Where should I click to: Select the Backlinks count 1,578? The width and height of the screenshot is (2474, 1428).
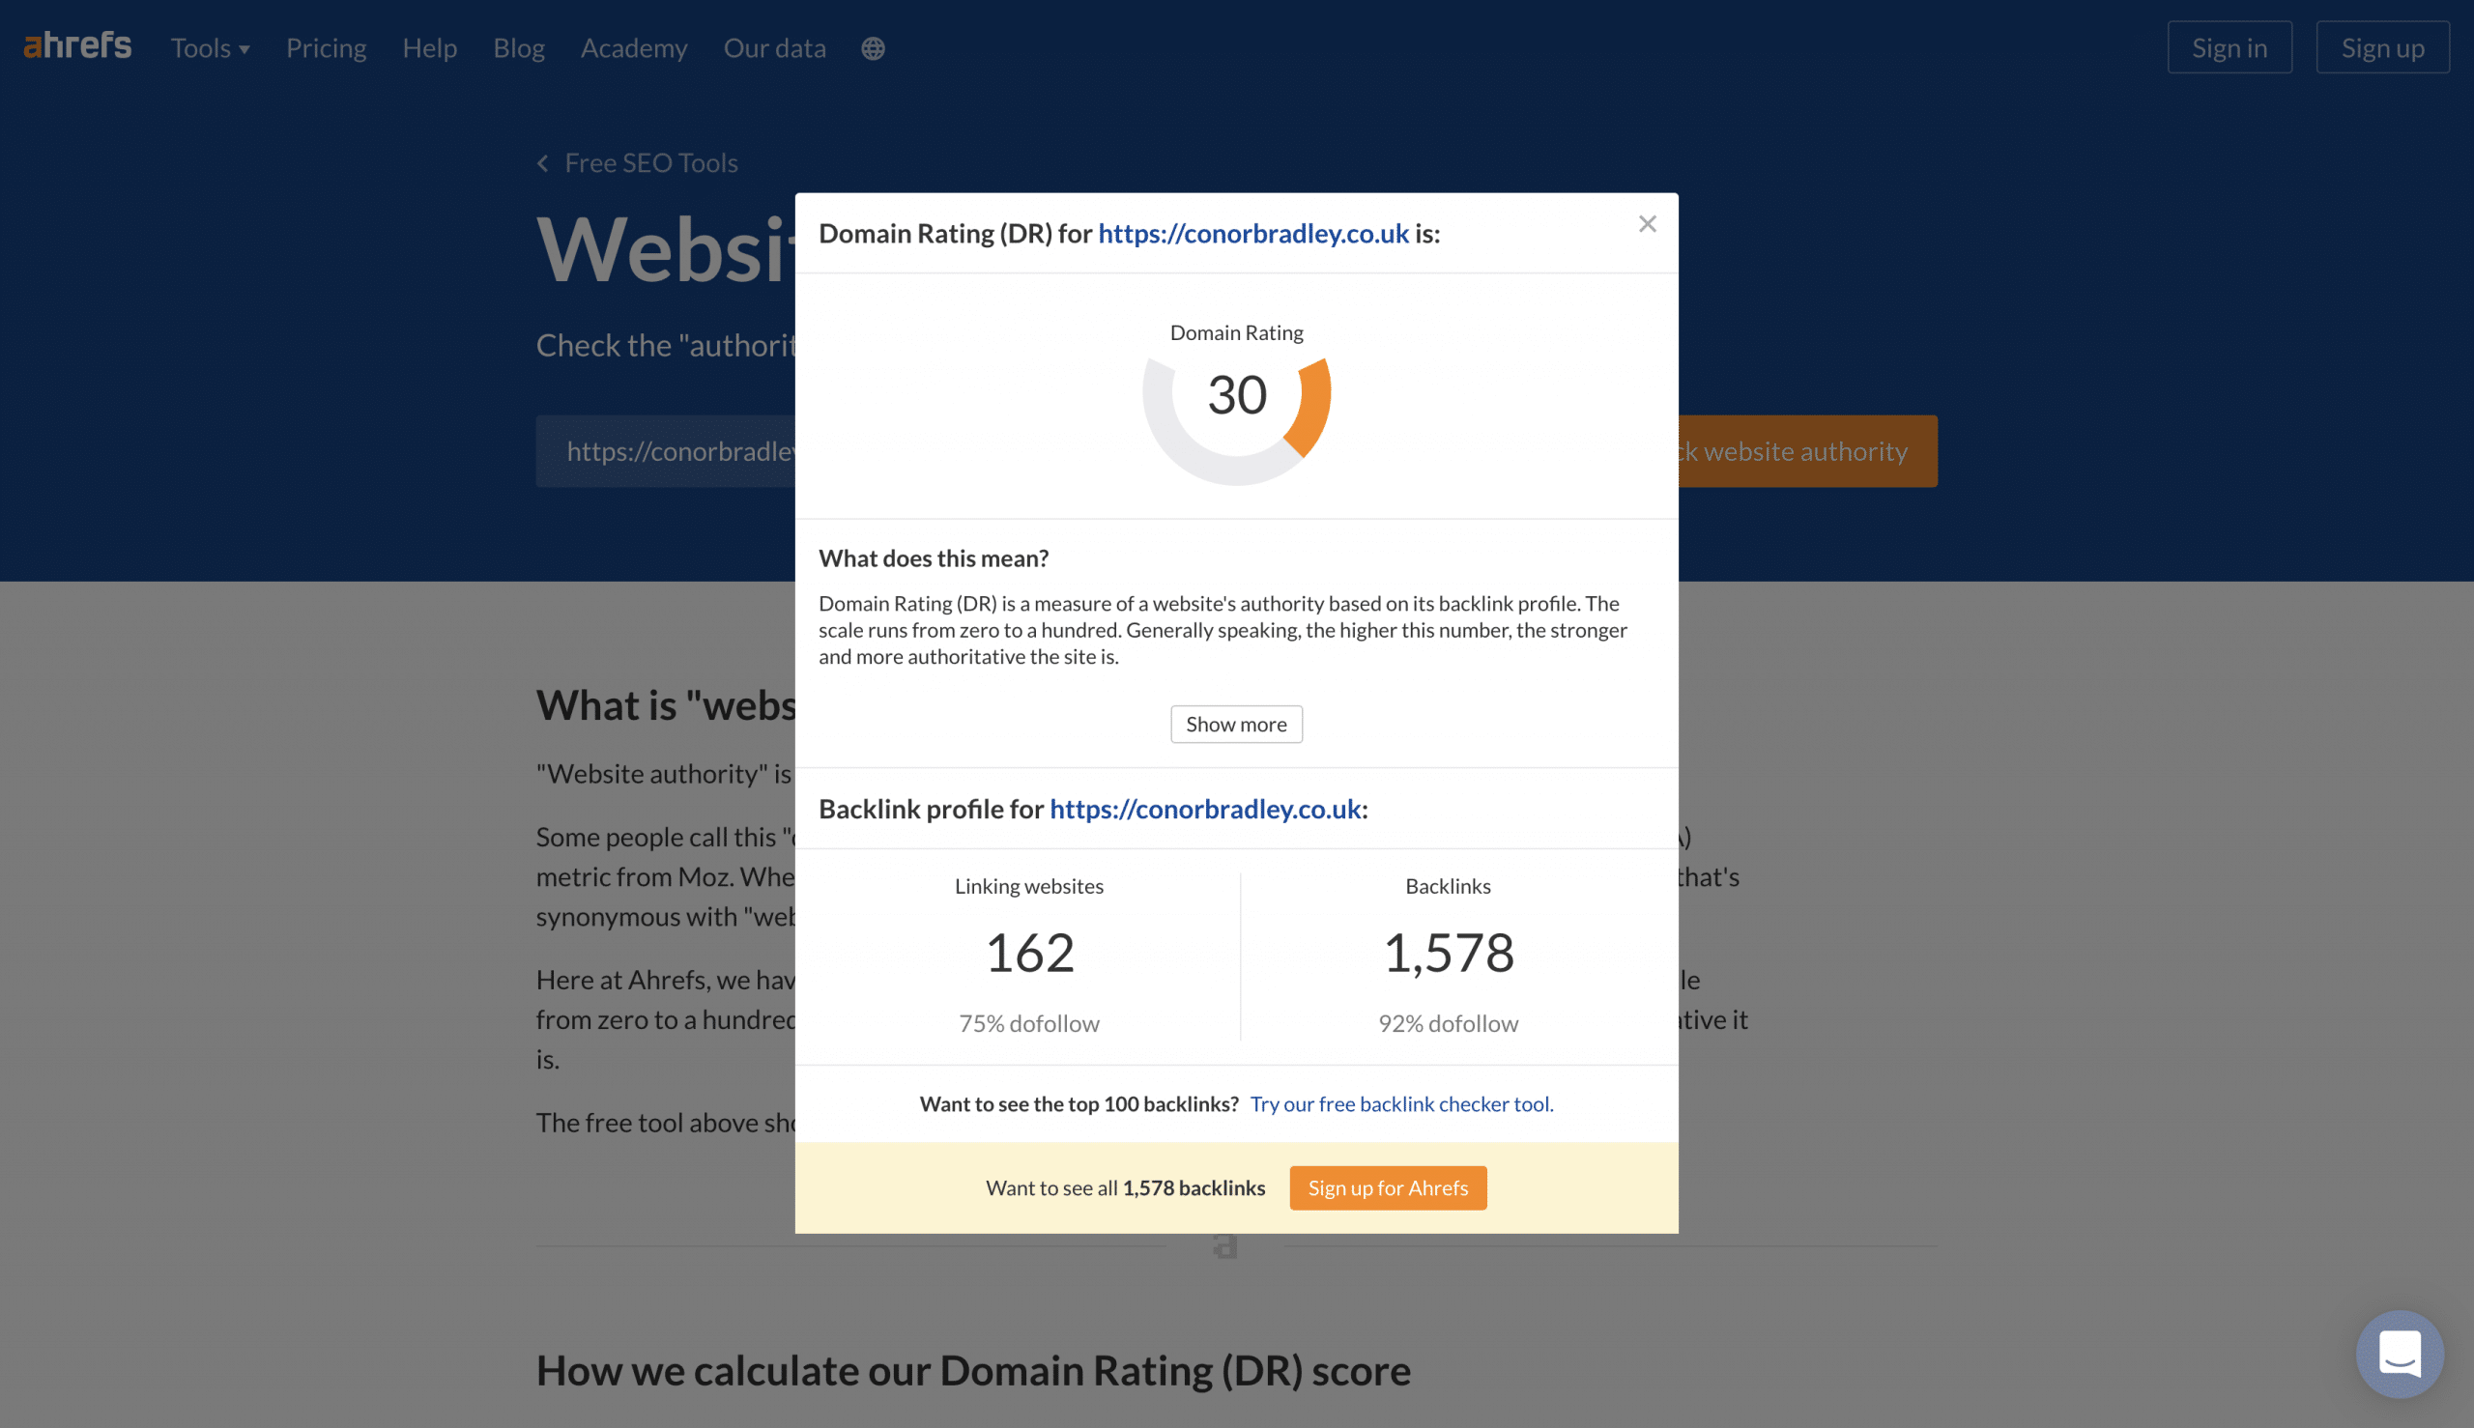(x=1448, y=953)
